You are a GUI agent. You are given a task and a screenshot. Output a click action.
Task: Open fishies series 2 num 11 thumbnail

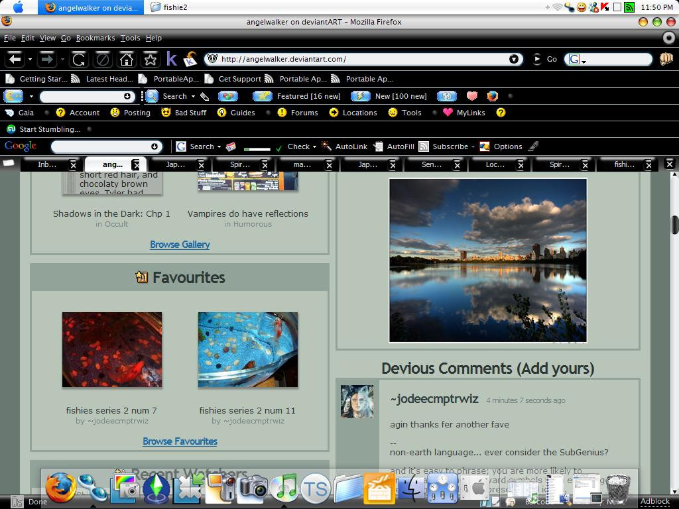pos(248,350)
